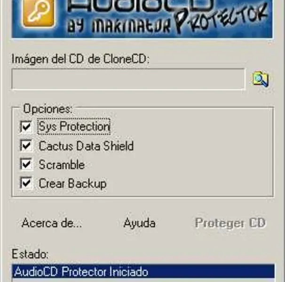Image resolution: width=285 pixels, height=282 pixels.
Task: Toggle the Crear Backup checkbox
Action: (x=26, y=183)
